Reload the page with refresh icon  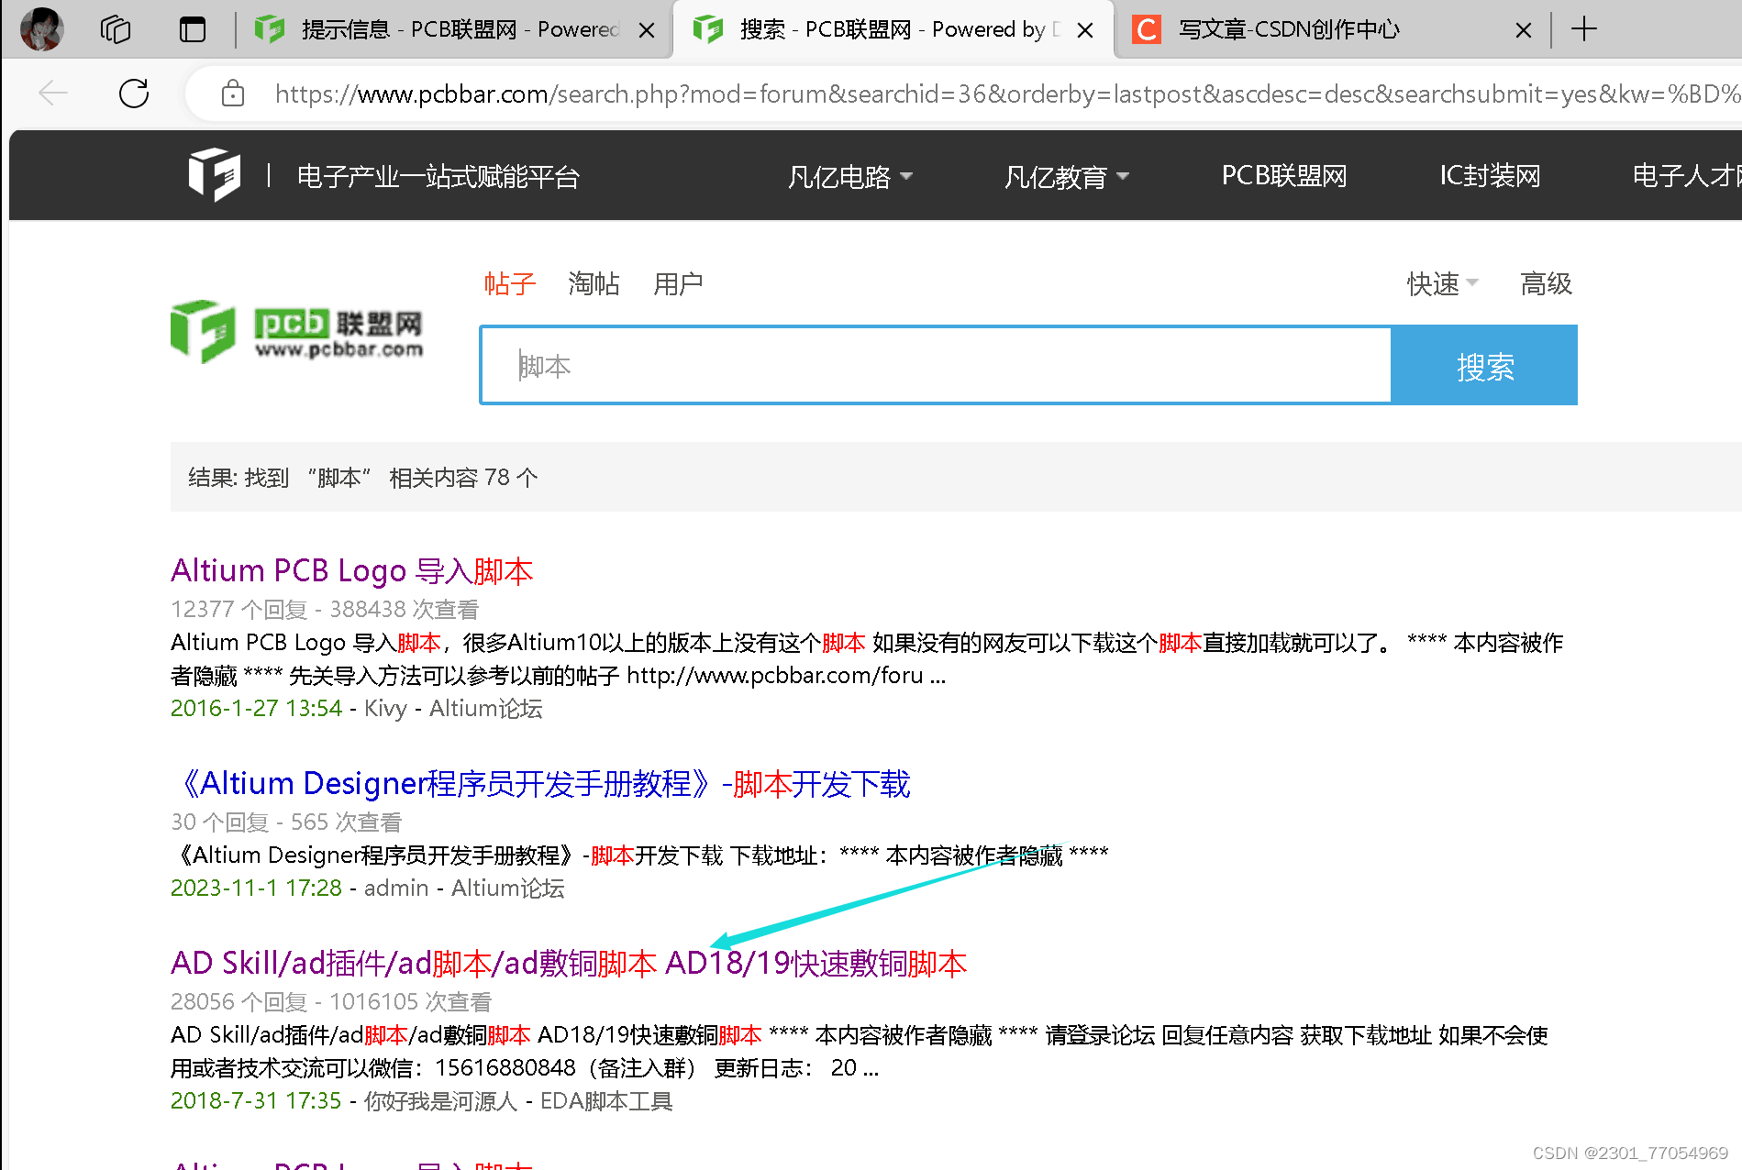pos(134,93)
